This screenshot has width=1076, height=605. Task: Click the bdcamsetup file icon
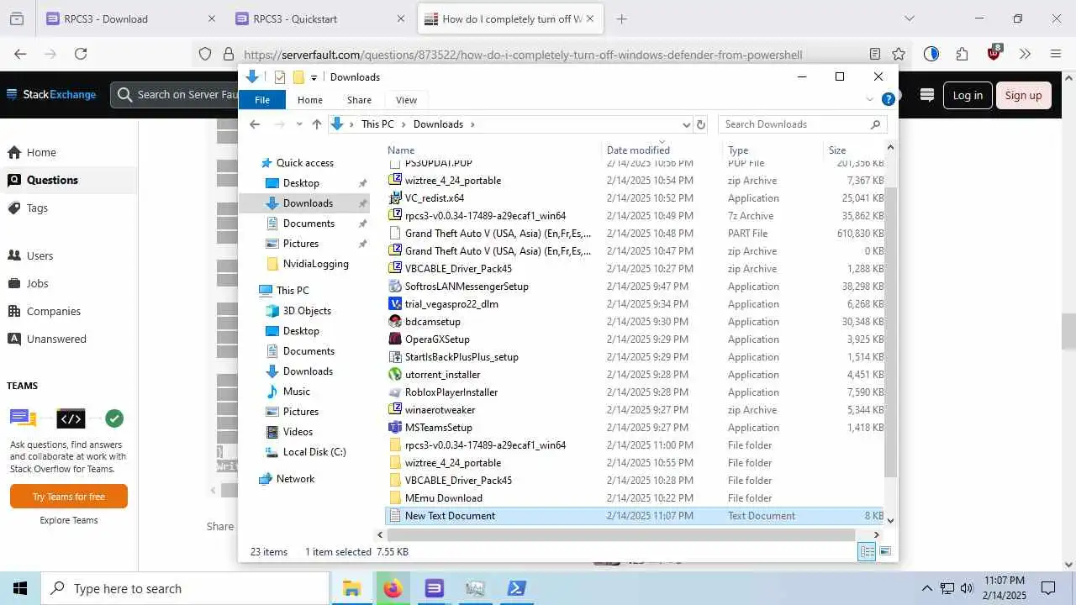coord(395,322)
